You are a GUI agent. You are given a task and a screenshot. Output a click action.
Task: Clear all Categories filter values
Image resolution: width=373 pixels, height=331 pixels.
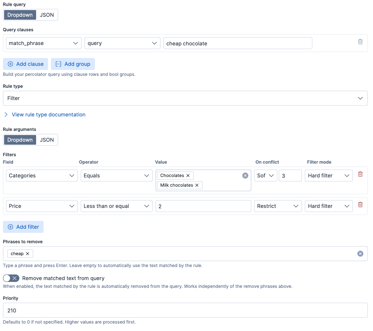[x=245, y=176]
